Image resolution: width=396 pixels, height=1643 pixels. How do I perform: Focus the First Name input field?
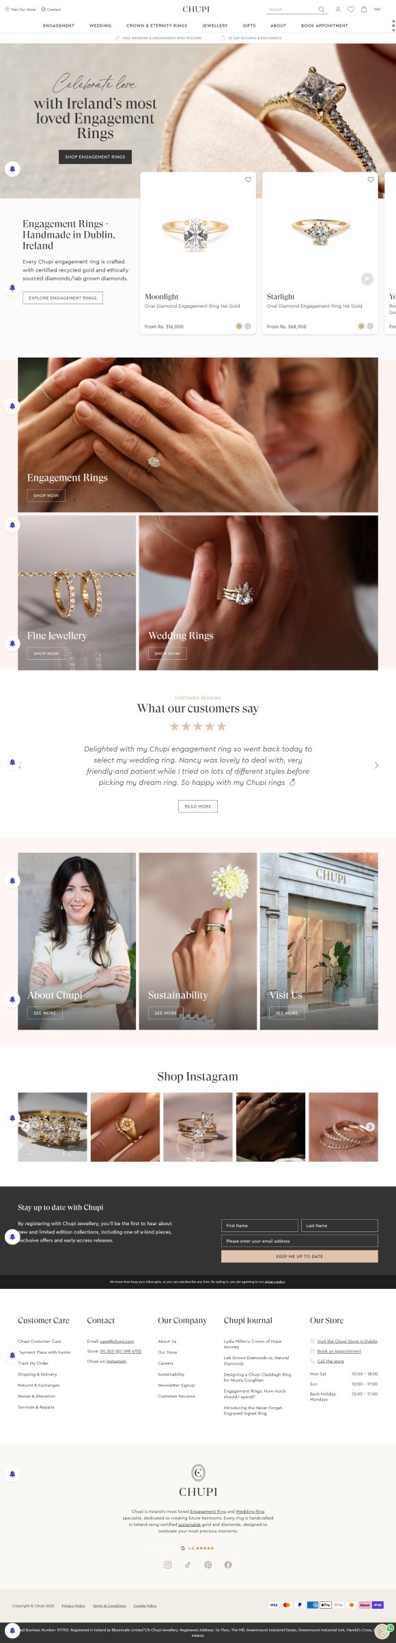(x=259, y=1226)
